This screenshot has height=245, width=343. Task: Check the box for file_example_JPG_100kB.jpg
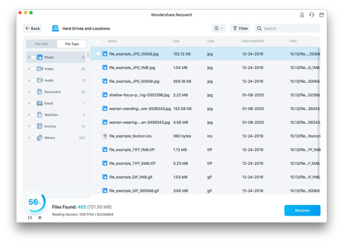point(98,54)
